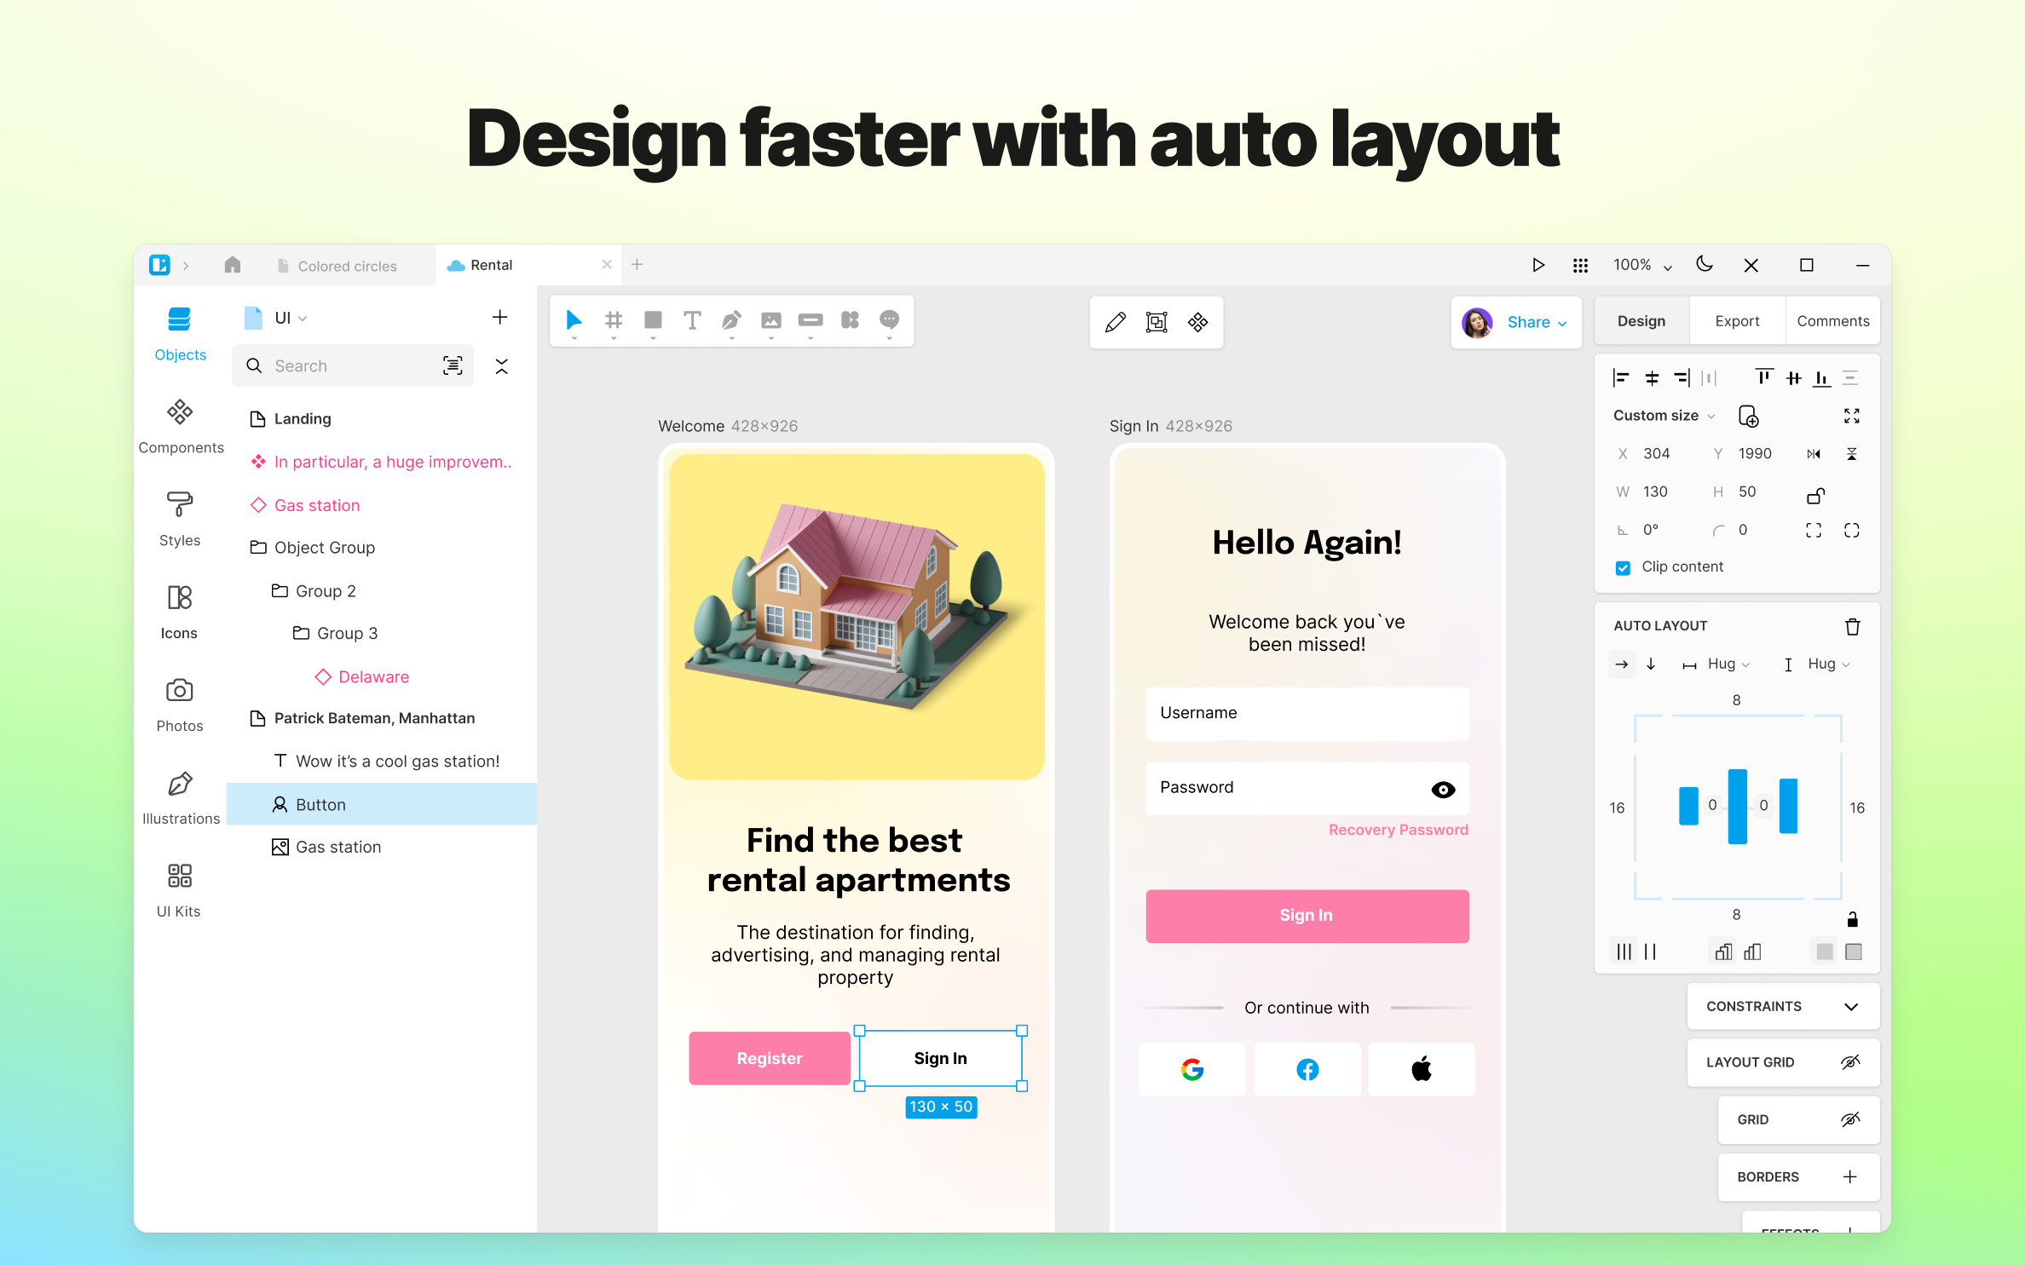Uncheck the Clip content checkbox
Screen dimensions: 2025x1265
click(x=1623, y=567)
